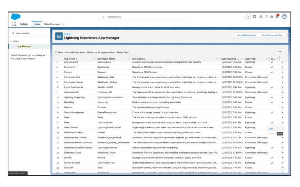Click the New Connected App button
The image size is (300, 187).
(x=272, y=35)
